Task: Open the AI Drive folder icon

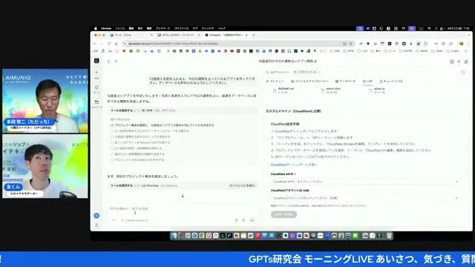Action: click(96, 102)
